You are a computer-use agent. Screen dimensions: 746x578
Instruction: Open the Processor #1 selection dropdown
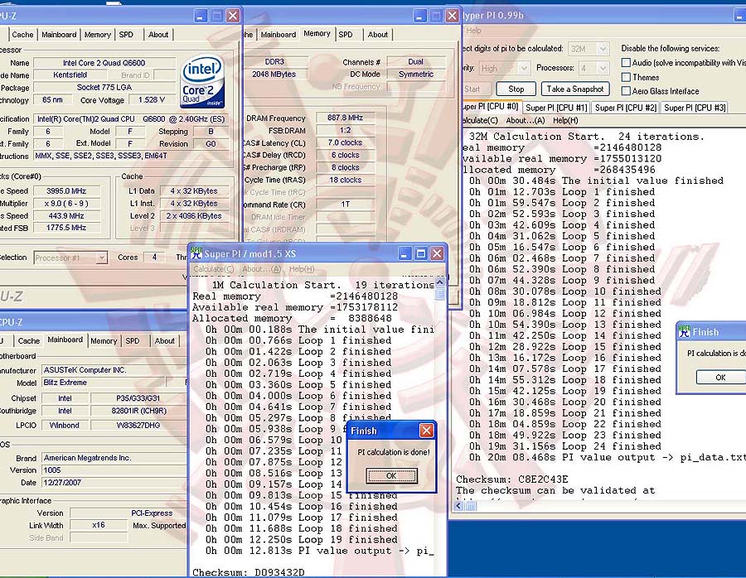pyautogui.click(x=101, y=258)
